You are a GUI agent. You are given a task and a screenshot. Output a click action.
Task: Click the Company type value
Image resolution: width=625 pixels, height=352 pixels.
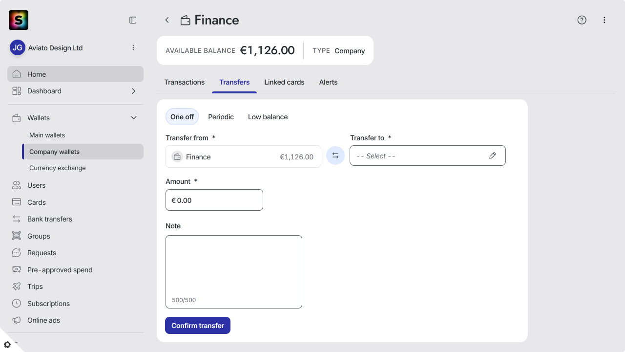tap(350, 51)
